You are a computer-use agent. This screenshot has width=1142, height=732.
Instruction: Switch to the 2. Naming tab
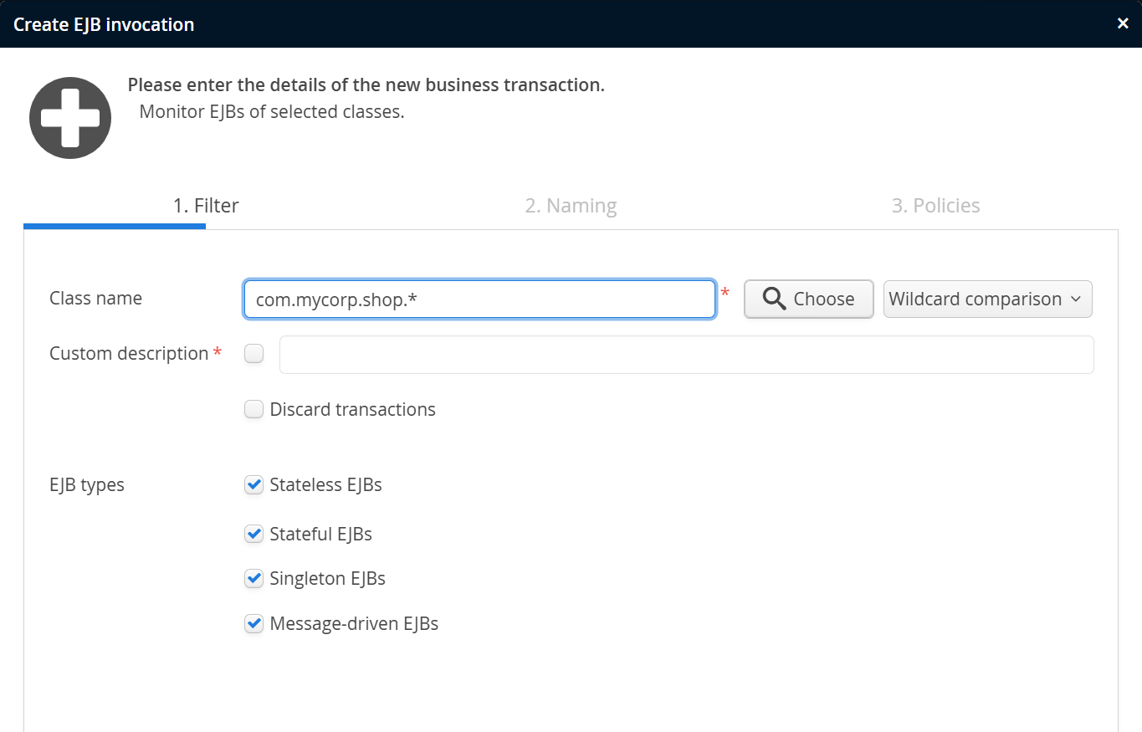click(571, 206)
